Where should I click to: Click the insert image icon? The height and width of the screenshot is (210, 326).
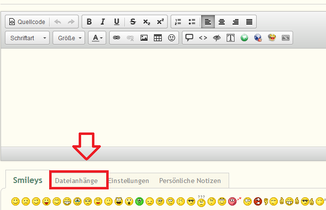pyautogui.click(x=144, y=38)
